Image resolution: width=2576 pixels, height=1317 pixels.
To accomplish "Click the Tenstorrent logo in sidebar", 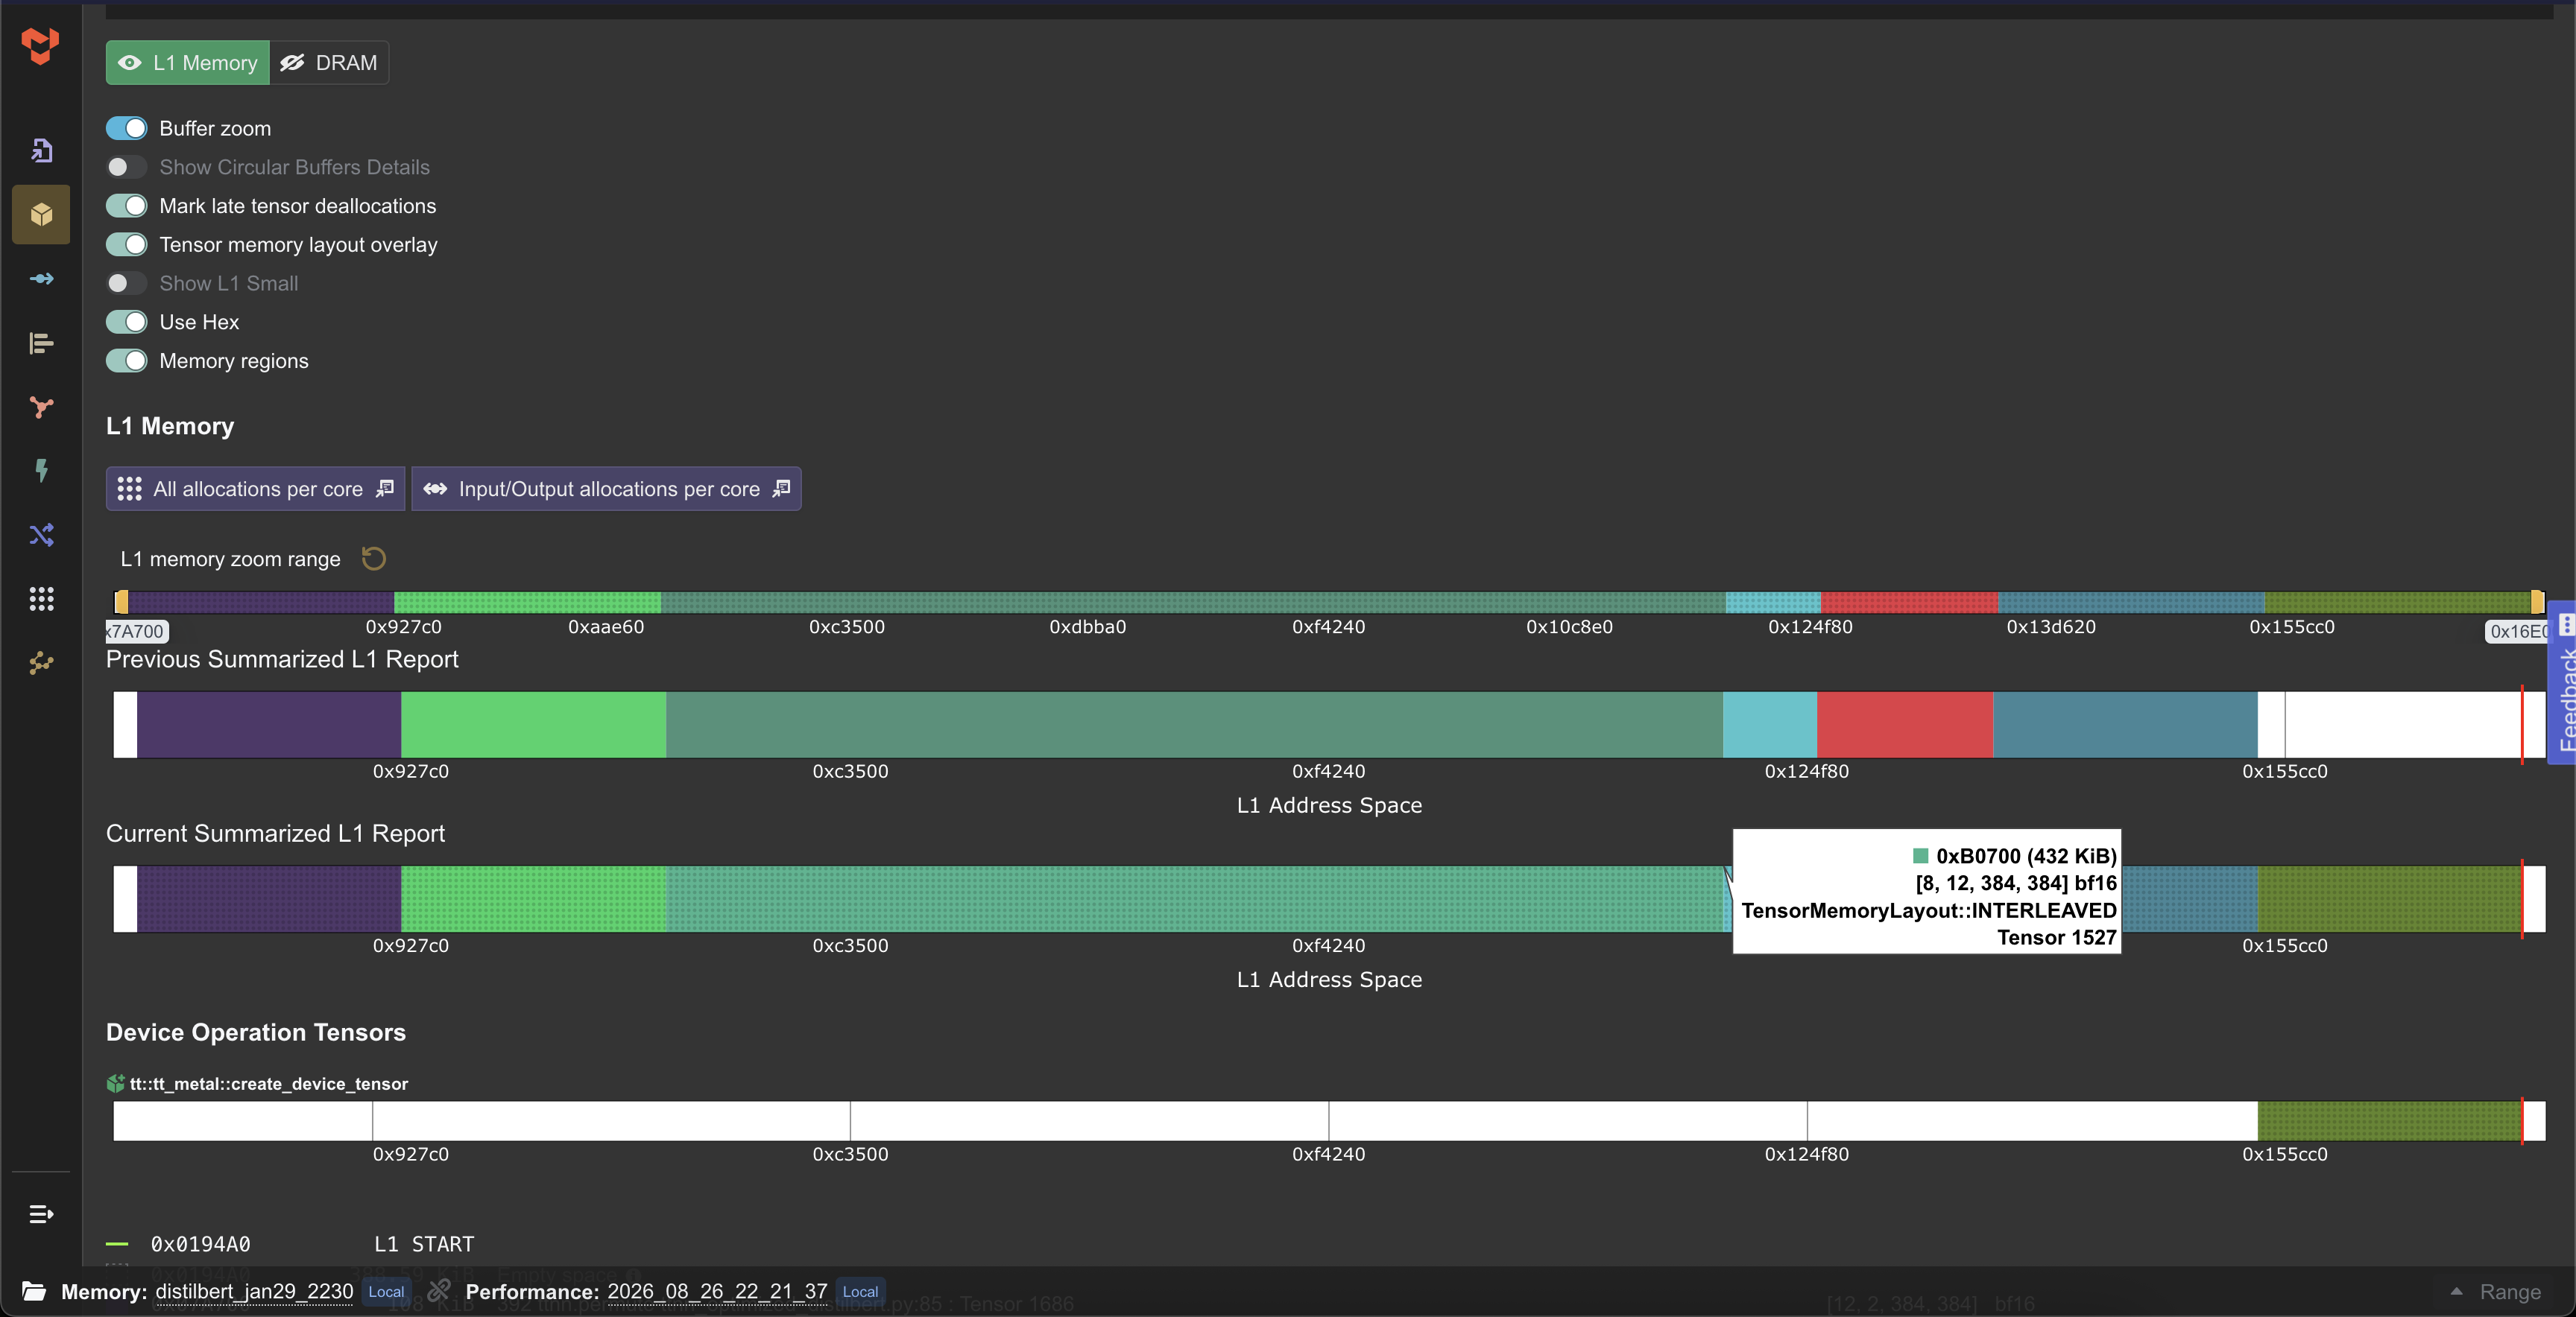I will coord(40,45).
